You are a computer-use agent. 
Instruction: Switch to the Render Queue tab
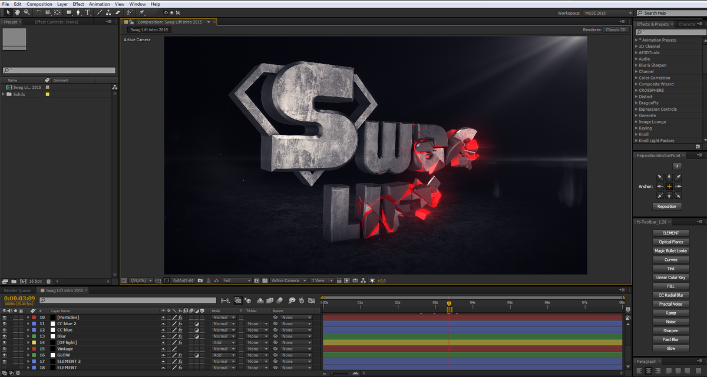coord(17,290)
